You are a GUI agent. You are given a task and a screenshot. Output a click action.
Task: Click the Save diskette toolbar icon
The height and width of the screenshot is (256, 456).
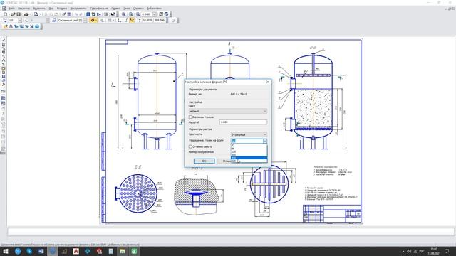pos(19,14)
